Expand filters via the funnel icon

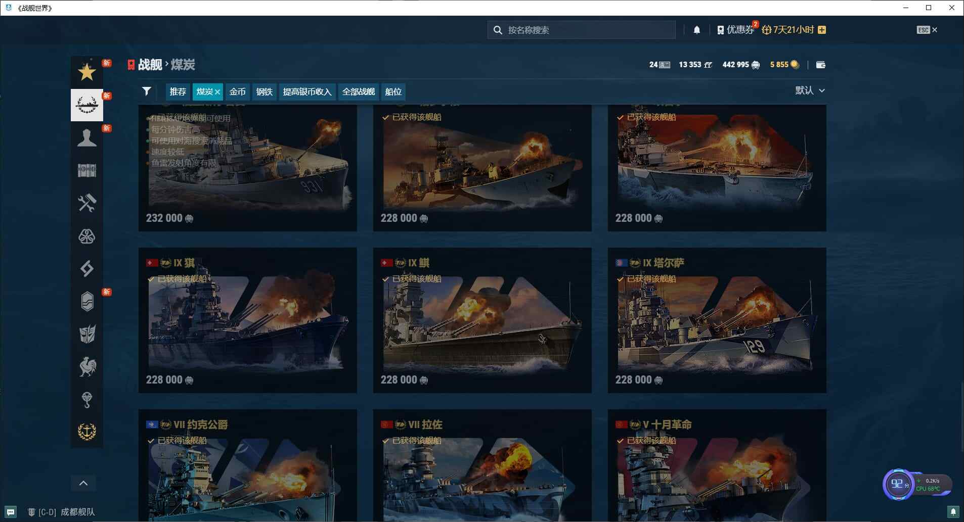pyautogui.click(x=146, y=91)
